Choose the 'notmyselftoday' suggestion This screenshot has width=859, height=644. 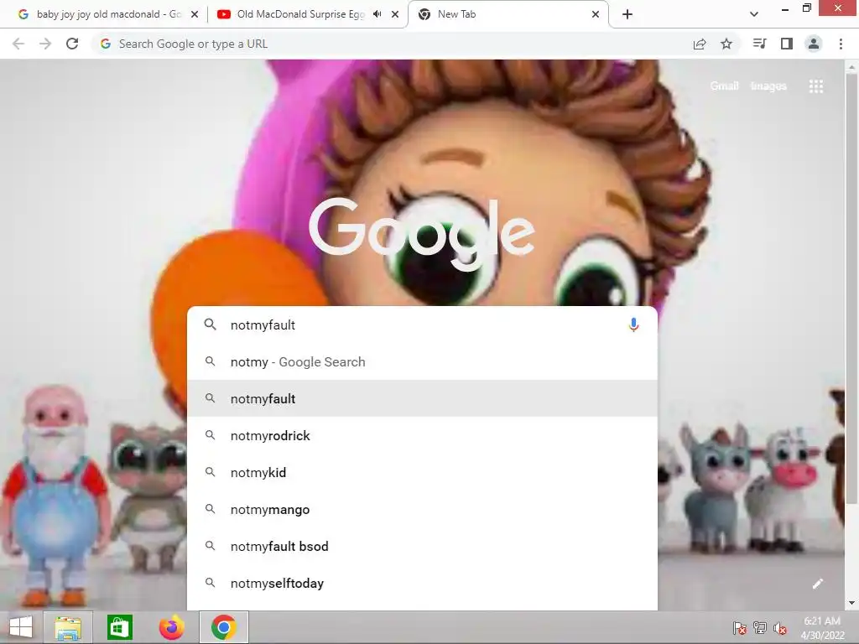[422, 584]
